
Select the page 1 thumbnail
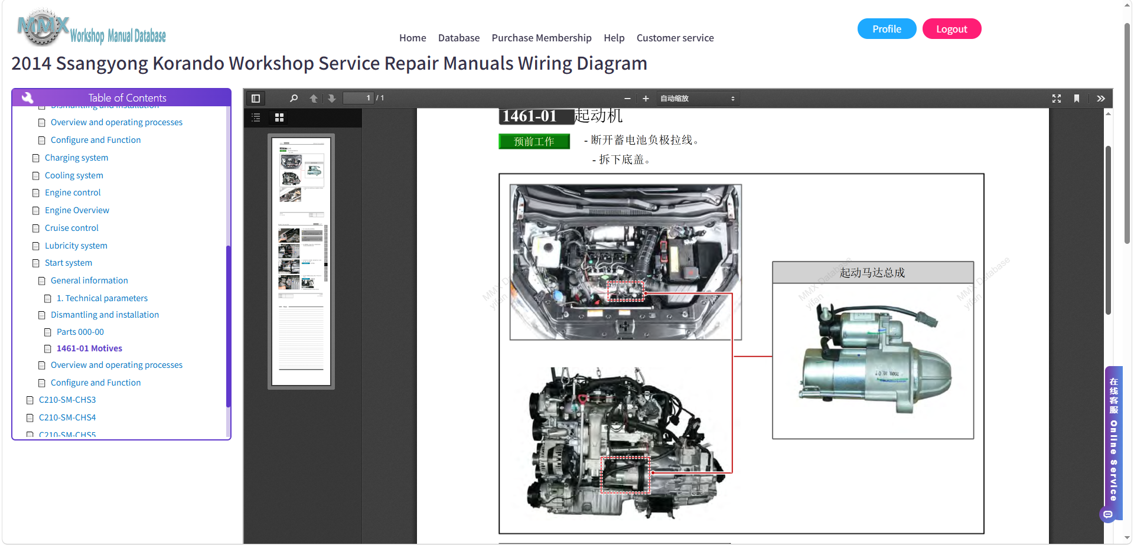click(301, 262)
